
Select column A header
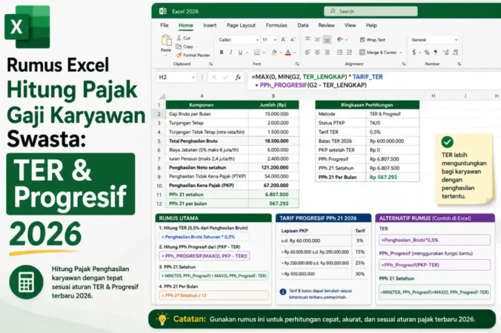tap(202, 95)
